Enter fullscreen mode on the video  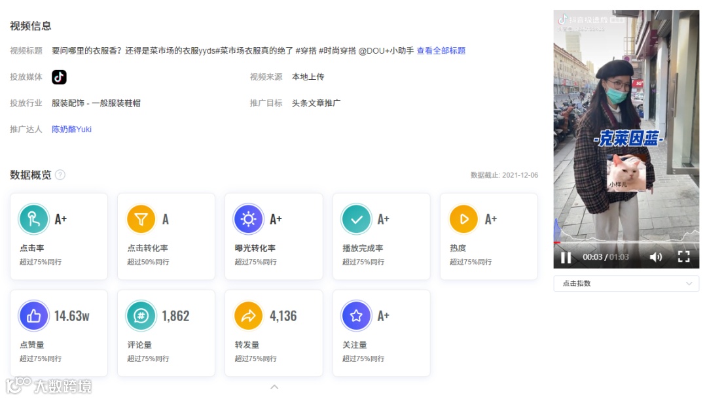[x=683, y=258]
